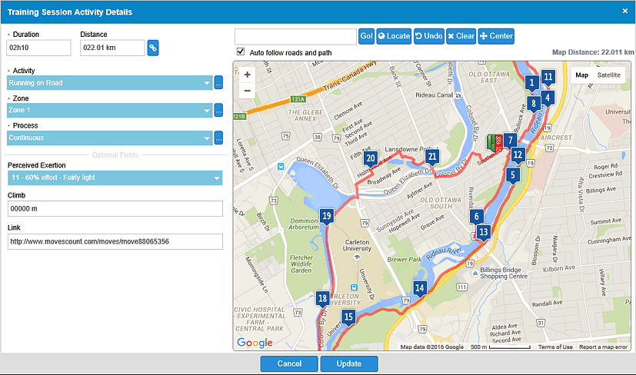The height and width of the screenshot is (375, 636).
Task: Select waypoint marker 14 on map
Action: tap(419, 289)
